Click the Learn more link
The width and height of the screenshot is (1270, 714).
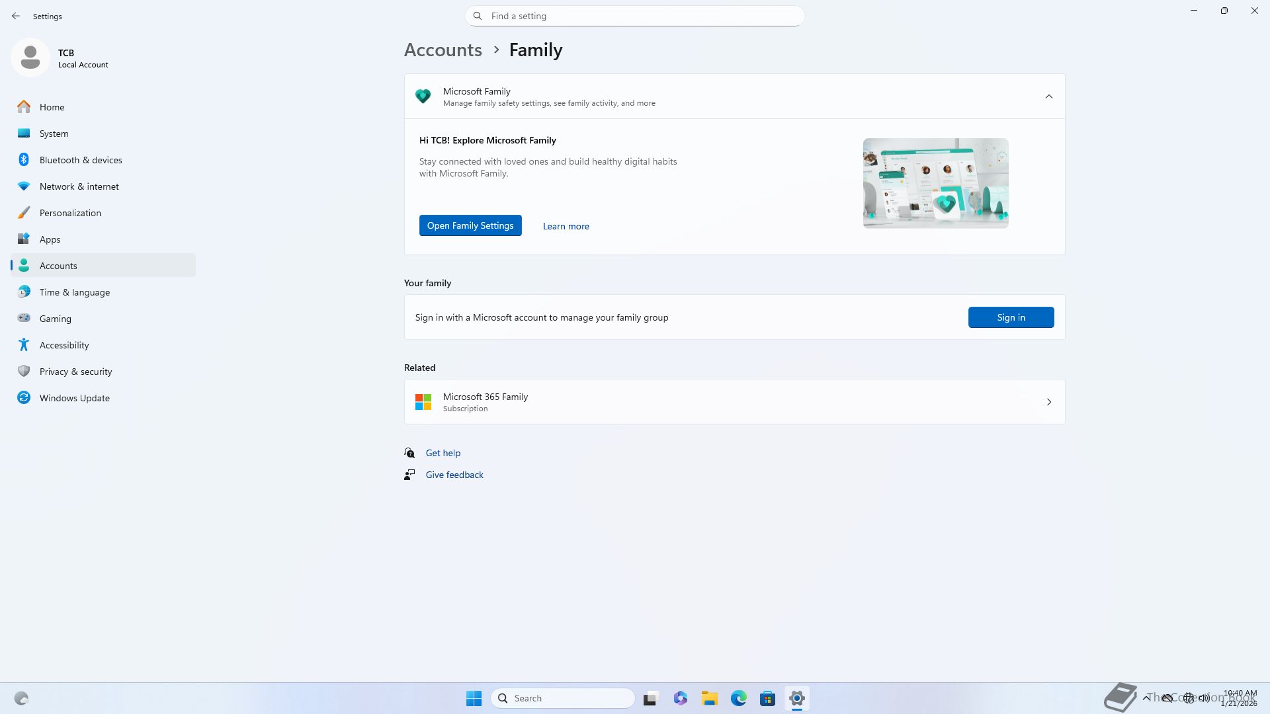tap(566, 226)
